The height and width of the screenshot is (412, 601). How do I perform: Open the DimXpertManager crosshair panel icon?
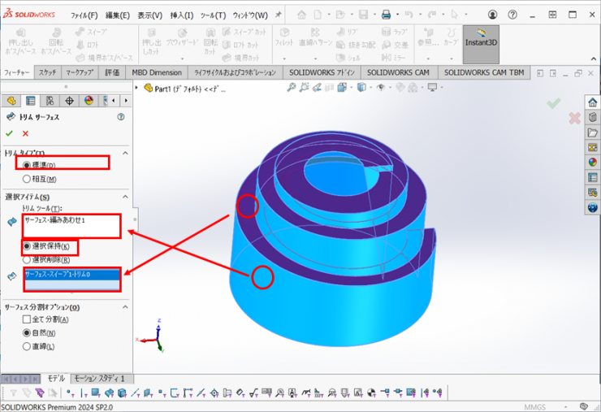pos(69,101)
